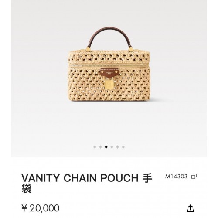
Task: Go to the fifth carousel image dot
Action: pos(118,147)
